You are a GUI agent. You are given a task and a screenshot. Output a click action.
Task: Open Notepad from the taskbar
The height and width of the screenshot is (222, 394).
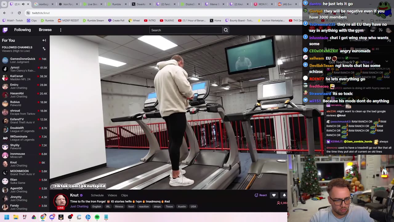pos(106,217)
